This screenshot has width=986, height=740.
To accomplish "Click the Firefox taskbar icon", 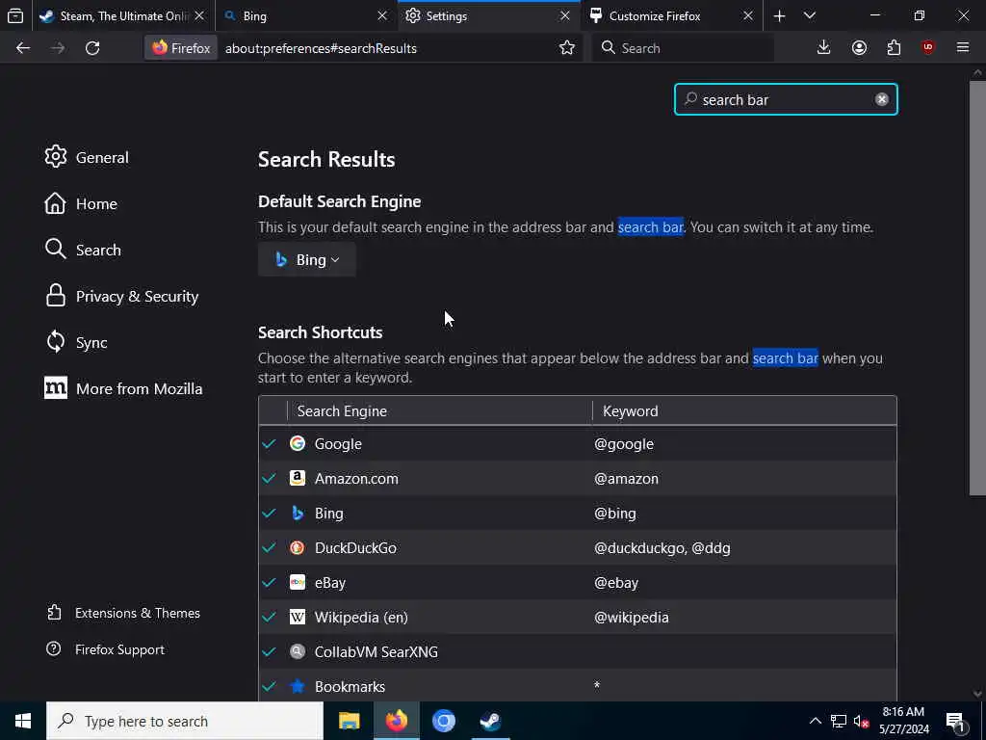I will click(x=396, y=721).
